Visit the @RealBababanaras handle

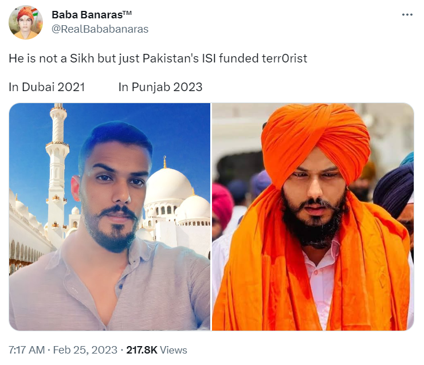(100, 29)
